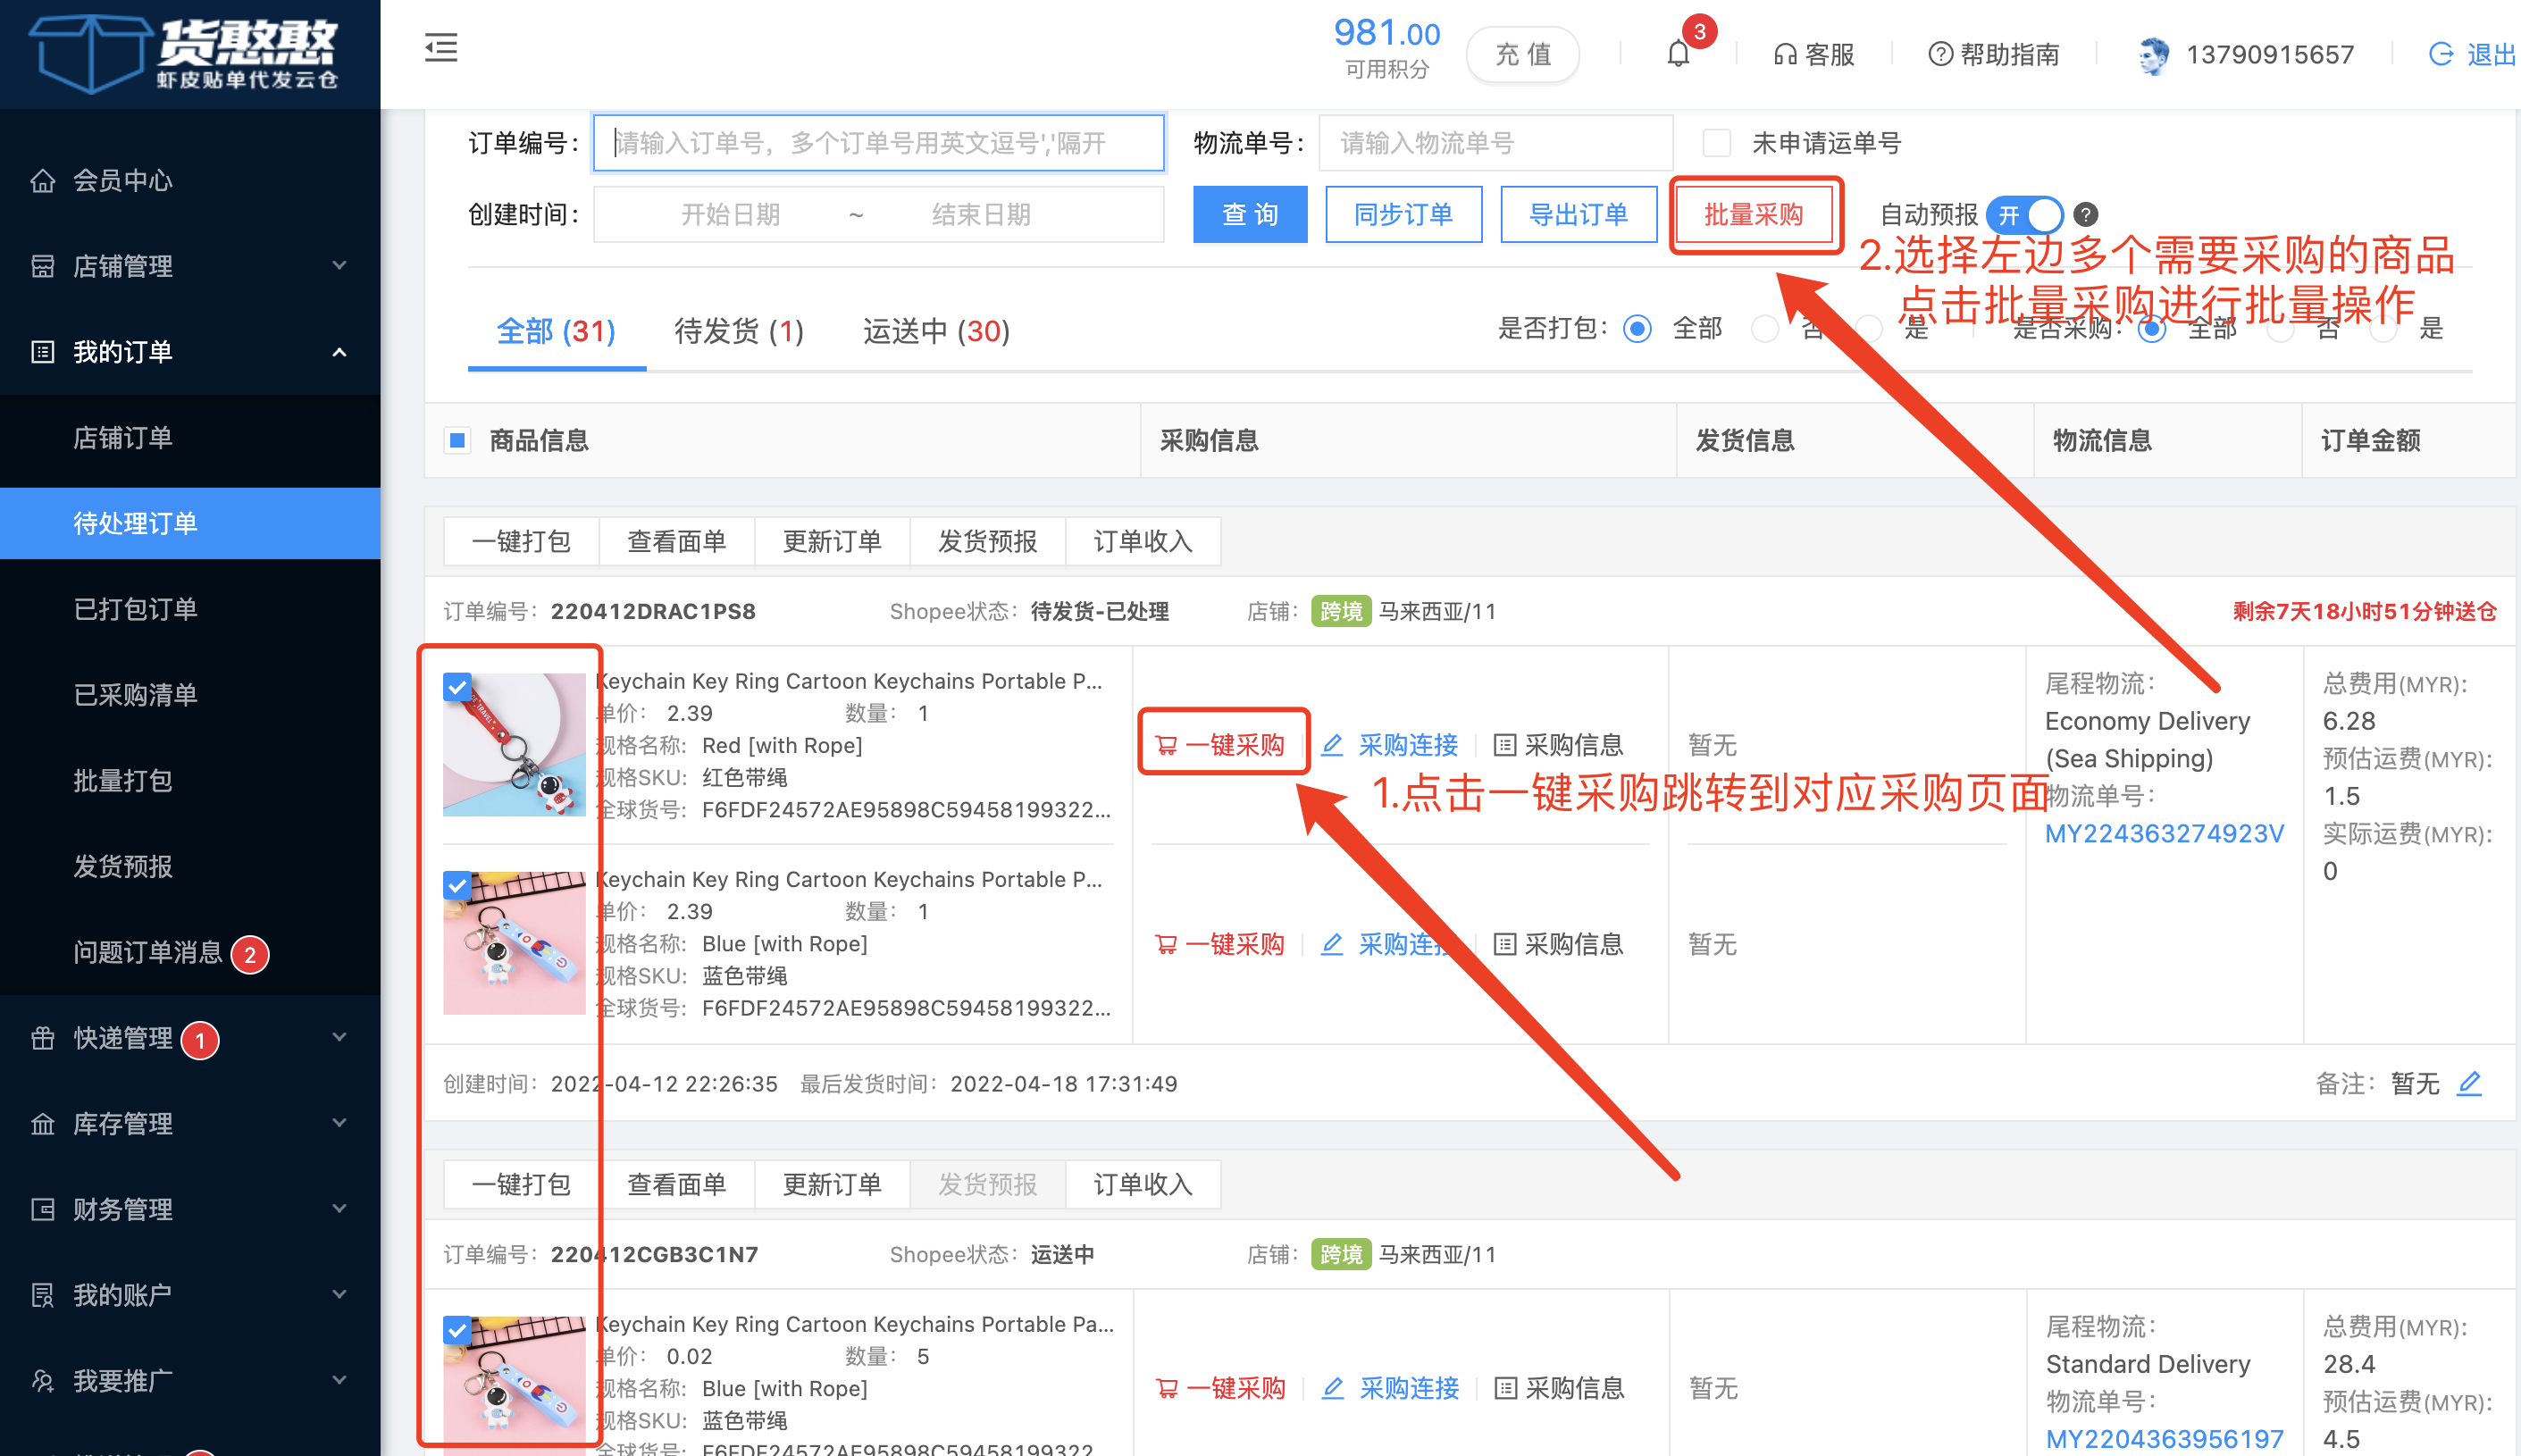The height and width of the screenshot is (1456, 2521).
Task: Uncheck the Red with Rope keychain checkbox
Action: (x=458, y=687)
